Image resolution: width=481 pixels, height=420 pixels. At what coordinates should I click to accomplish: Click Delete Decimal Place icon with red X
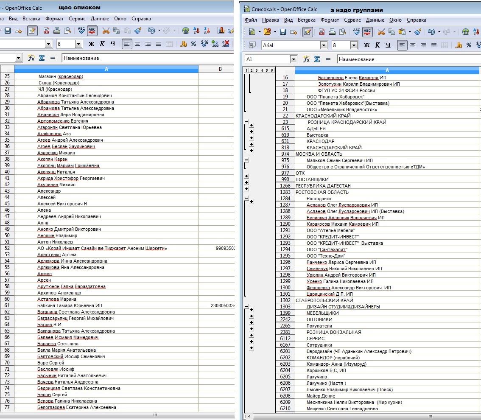226,44
